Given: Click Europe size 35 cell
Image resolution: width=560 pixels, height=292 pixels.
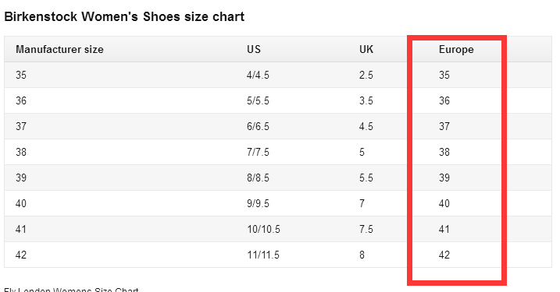Looking at the screenshot, I should [444, 75].
